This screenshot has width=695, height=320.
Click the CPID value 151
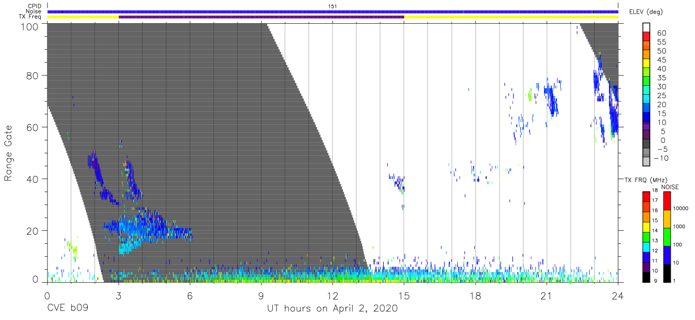tap(333, 6)
